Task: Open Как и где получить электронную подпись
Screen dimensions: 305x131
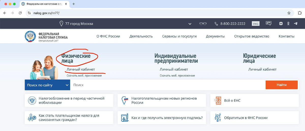Action: pyautogui.click(x=162, y=118)
